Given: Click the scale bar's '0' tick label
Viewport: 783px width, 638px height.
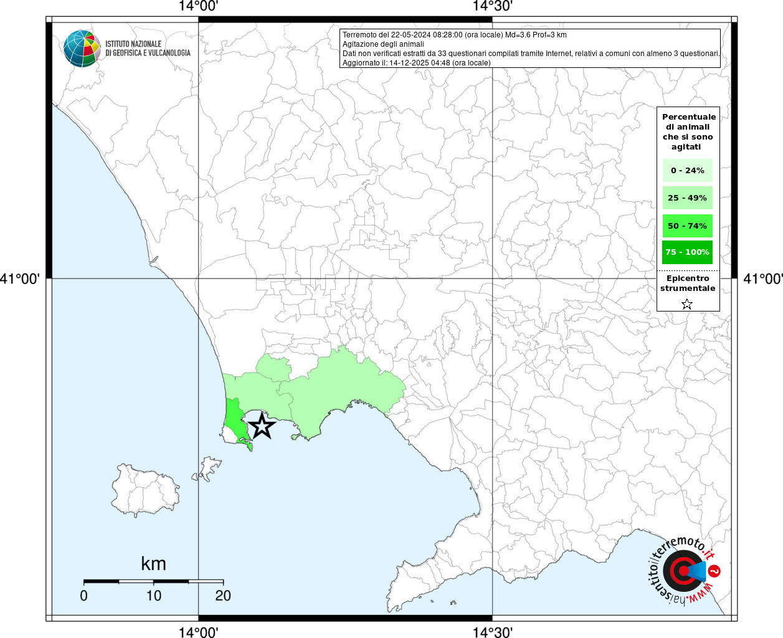Looking at the screenshot, I should [83, 596].
